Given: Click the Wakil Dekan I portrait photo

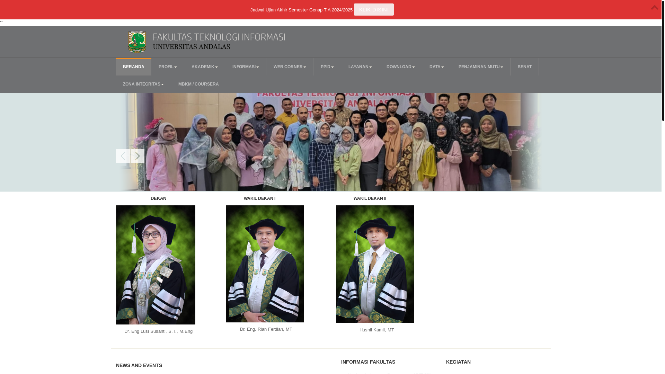Looking at the screenshot, I should point(265,264).
